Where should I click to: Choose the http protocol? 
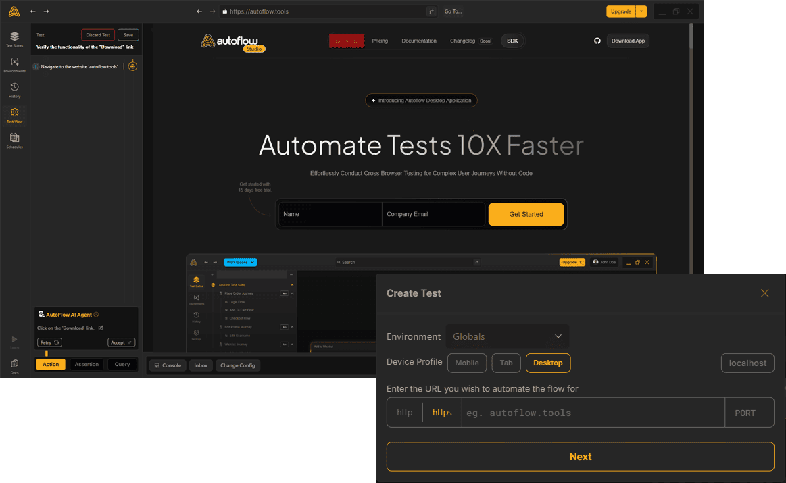[x=405, y=412]
